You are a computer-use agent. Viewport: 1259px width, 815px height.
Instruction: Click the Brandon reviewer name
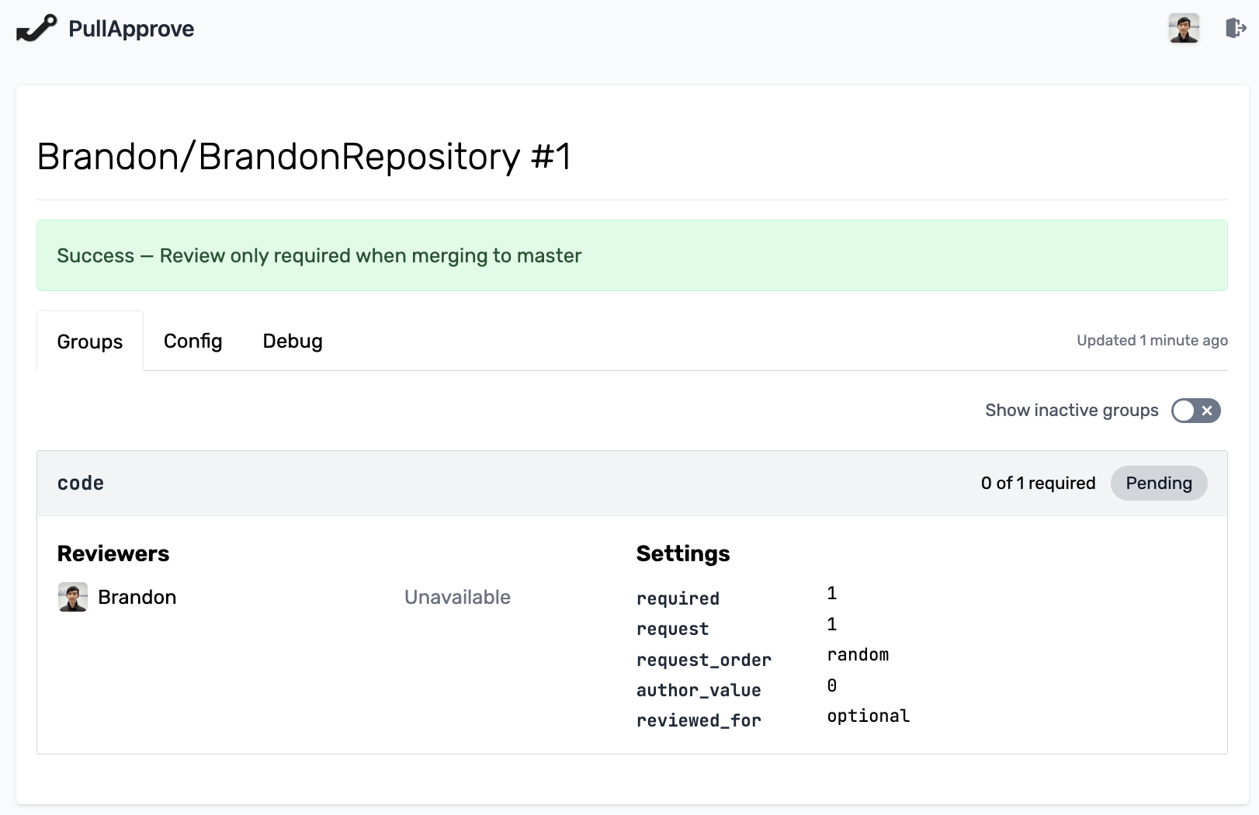click(x=137, y=597)
